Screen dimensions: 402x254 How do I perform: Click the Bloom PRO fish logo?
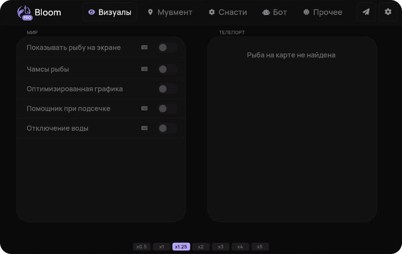click(x=24, y=13)
